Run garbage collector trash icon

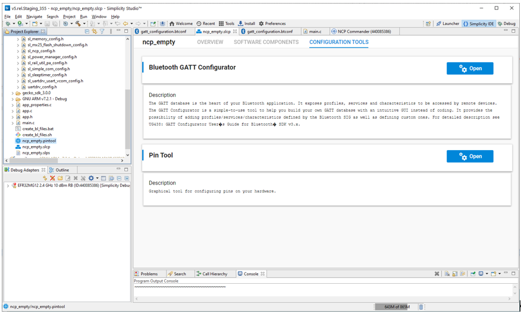(x=421, y=307)
